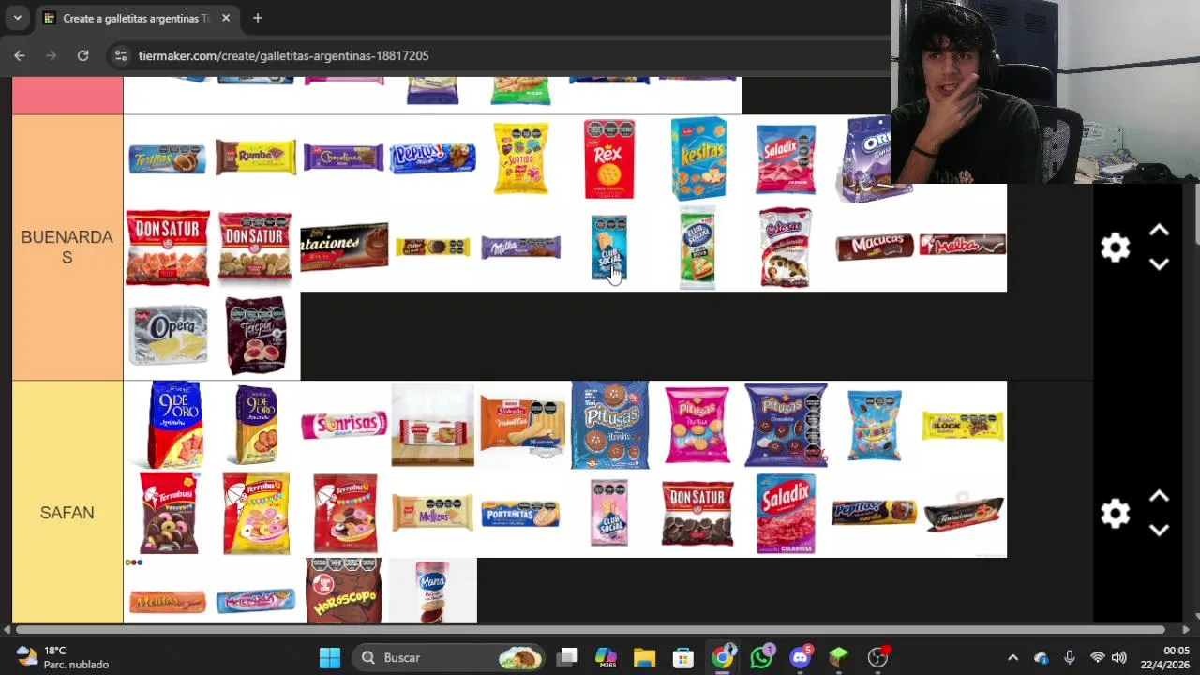Screen dimensions: 1200x675
Task: Click the SAFAN tier label
Action: 67,513
